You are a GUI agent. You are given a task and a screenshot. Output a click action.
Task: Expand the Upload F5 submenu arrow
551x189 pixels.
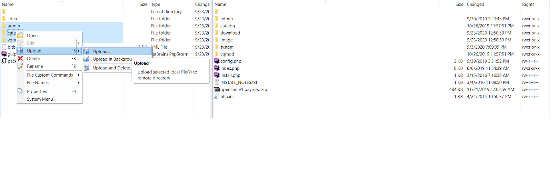(79, 51)
